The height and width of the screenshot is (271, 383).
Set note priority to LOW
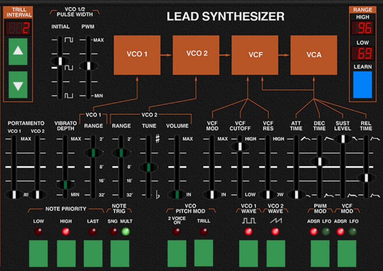[x=38, y=253]
